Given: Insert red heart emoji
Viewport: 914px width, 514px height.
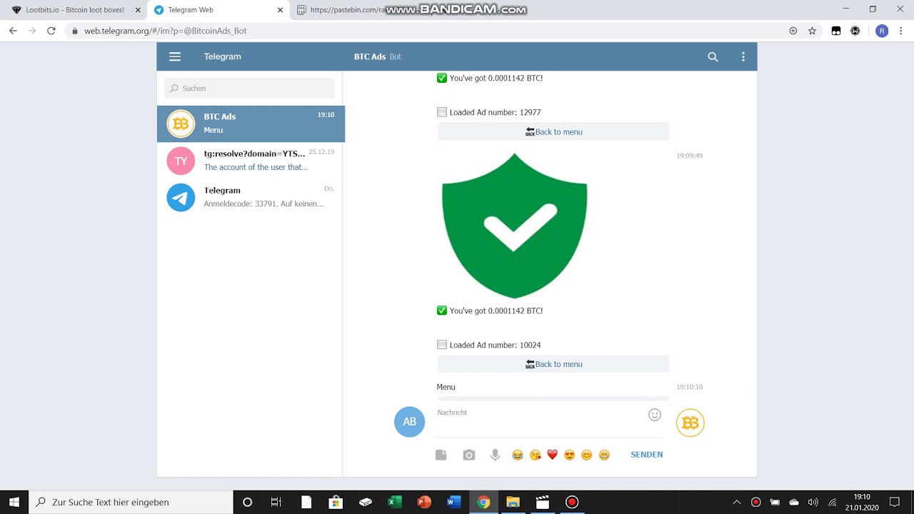Looking at the screenshot, I should click(x=552, y=455).
